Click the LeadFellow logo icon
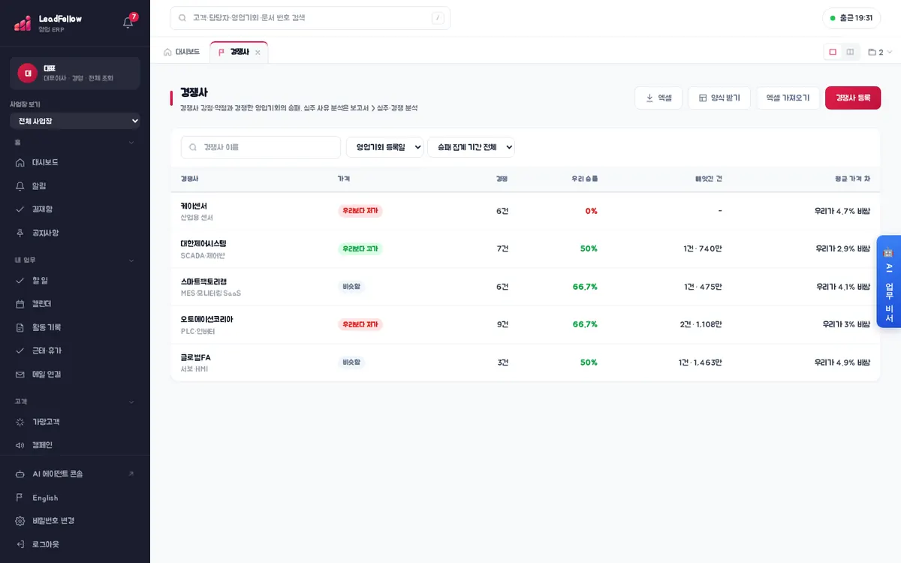 (x=23, y=23)
